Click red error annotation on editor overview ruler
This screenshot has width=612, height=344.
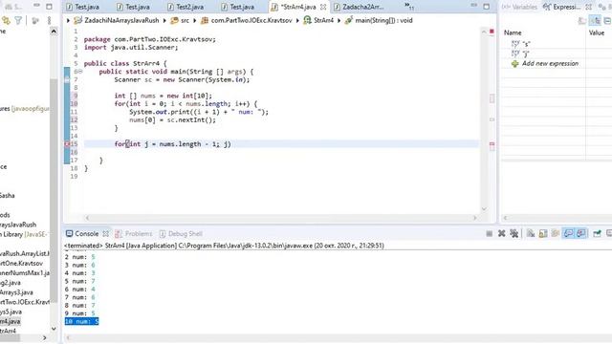[x=492, y=144]
